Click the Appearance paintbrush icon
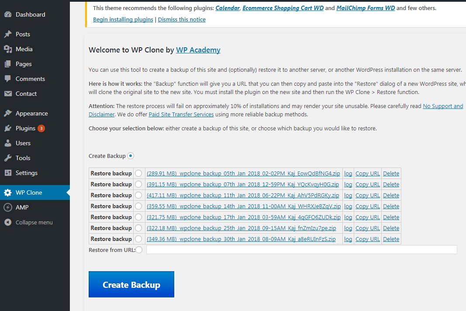This screenshot has width=466, height=311. click(8, 113)
